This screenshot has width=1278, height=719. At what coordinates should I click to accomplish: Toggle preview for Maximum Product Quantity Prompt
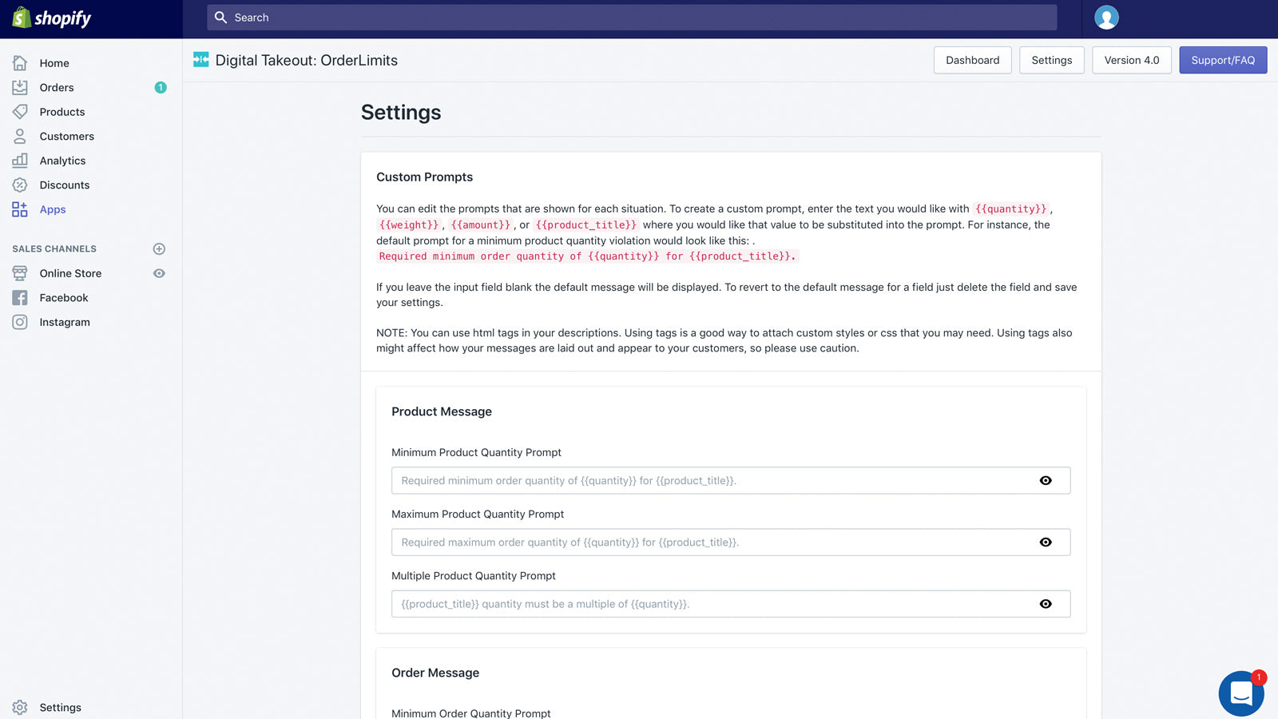[1046, 542]
